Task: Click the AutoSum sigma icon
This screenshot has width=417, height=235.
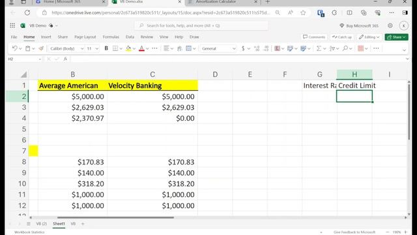Action: (x=319, y=48)
